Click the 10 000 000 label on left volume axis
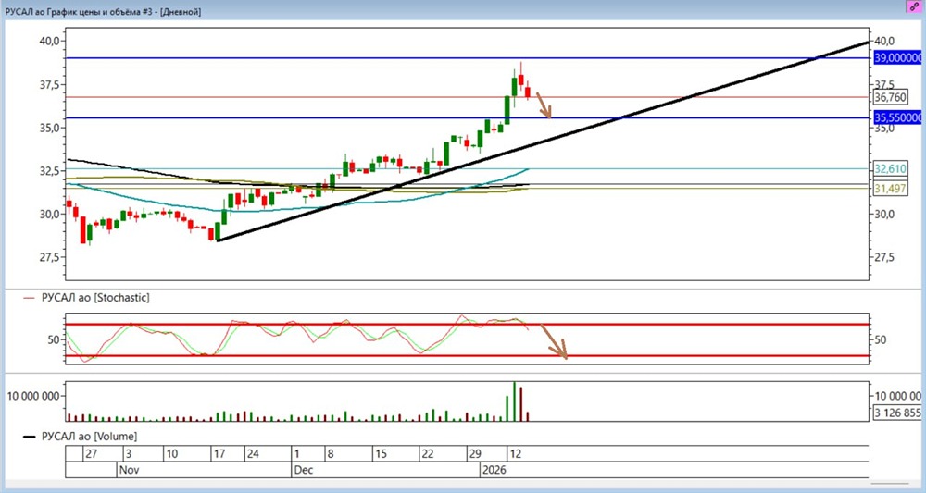Viewport: 926px width, 493px height. click(33, 396)
